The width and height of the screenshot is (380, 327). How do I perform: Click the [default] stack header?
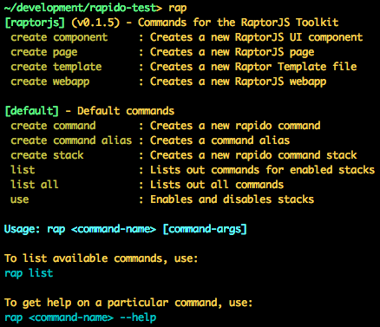pyautogui.click(x=32, y=111)
